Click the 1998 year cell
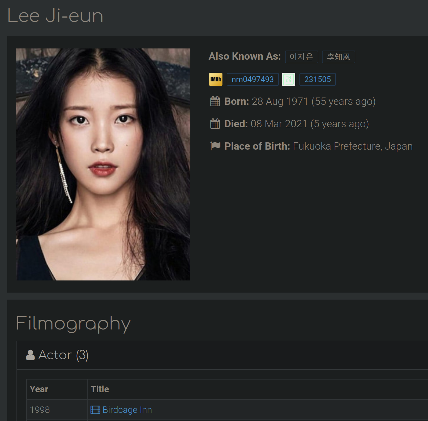The width and height of the screenshot is (428, 421). pyautogui.click(x=57, y=410)
